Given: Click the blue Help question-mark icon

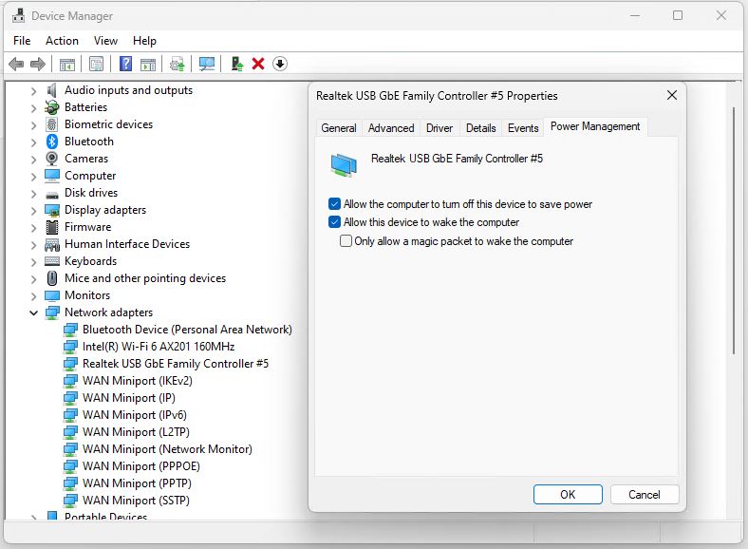Looking at the screenshot, I should (126, 64).
